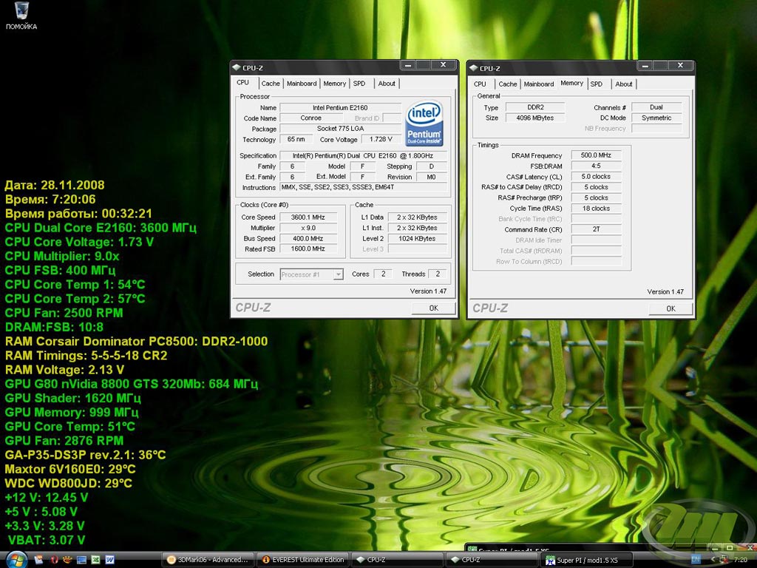Switch to the CPU tab in the Memory timings window
Image resolution: width=757 pixels, height=568 pixels.
tap(480, 84)
